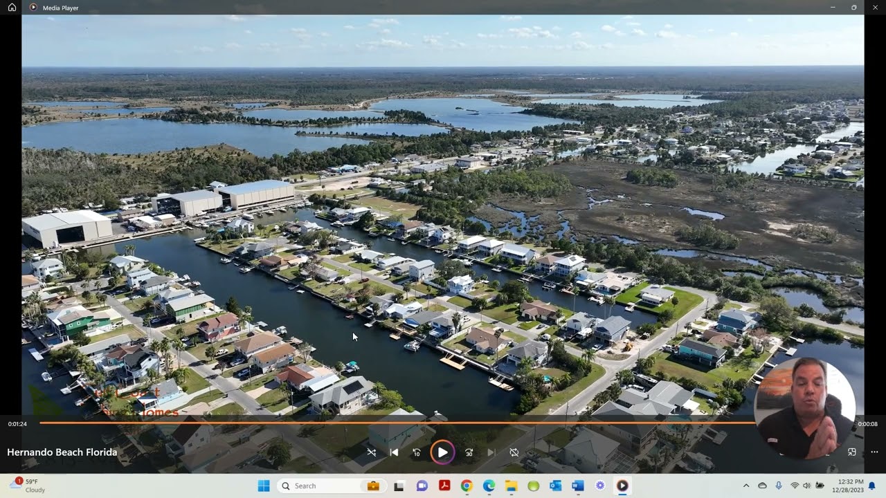
Task: Go to Media Player home
Action: click(12, 8)
